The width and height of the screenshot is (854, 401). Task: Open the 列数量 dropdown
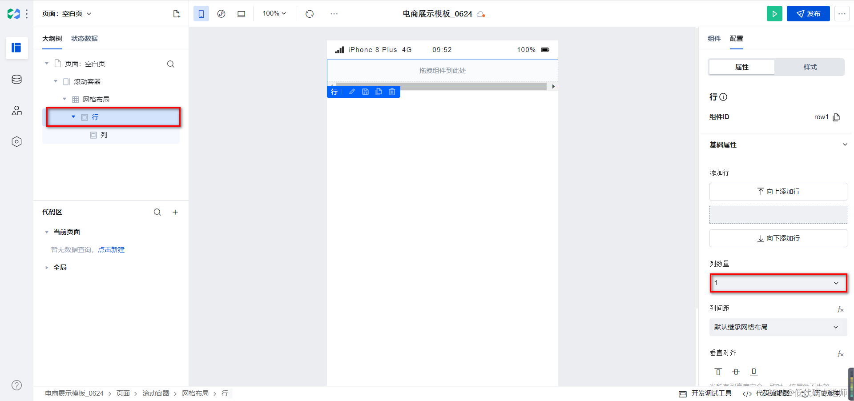click(x=778, y=283)
